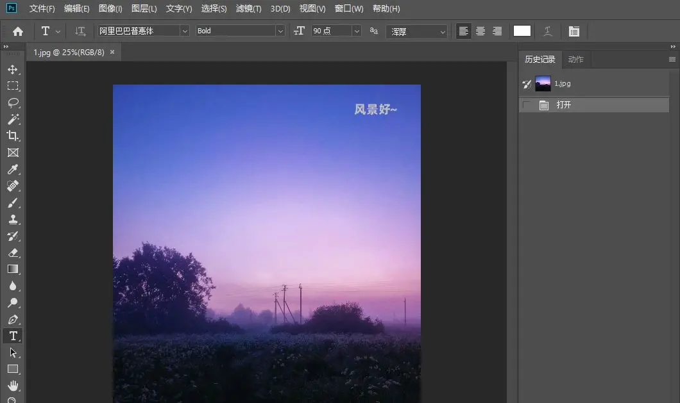
Task: Select the Clone Stamp tool
Action: click(13, 219)
